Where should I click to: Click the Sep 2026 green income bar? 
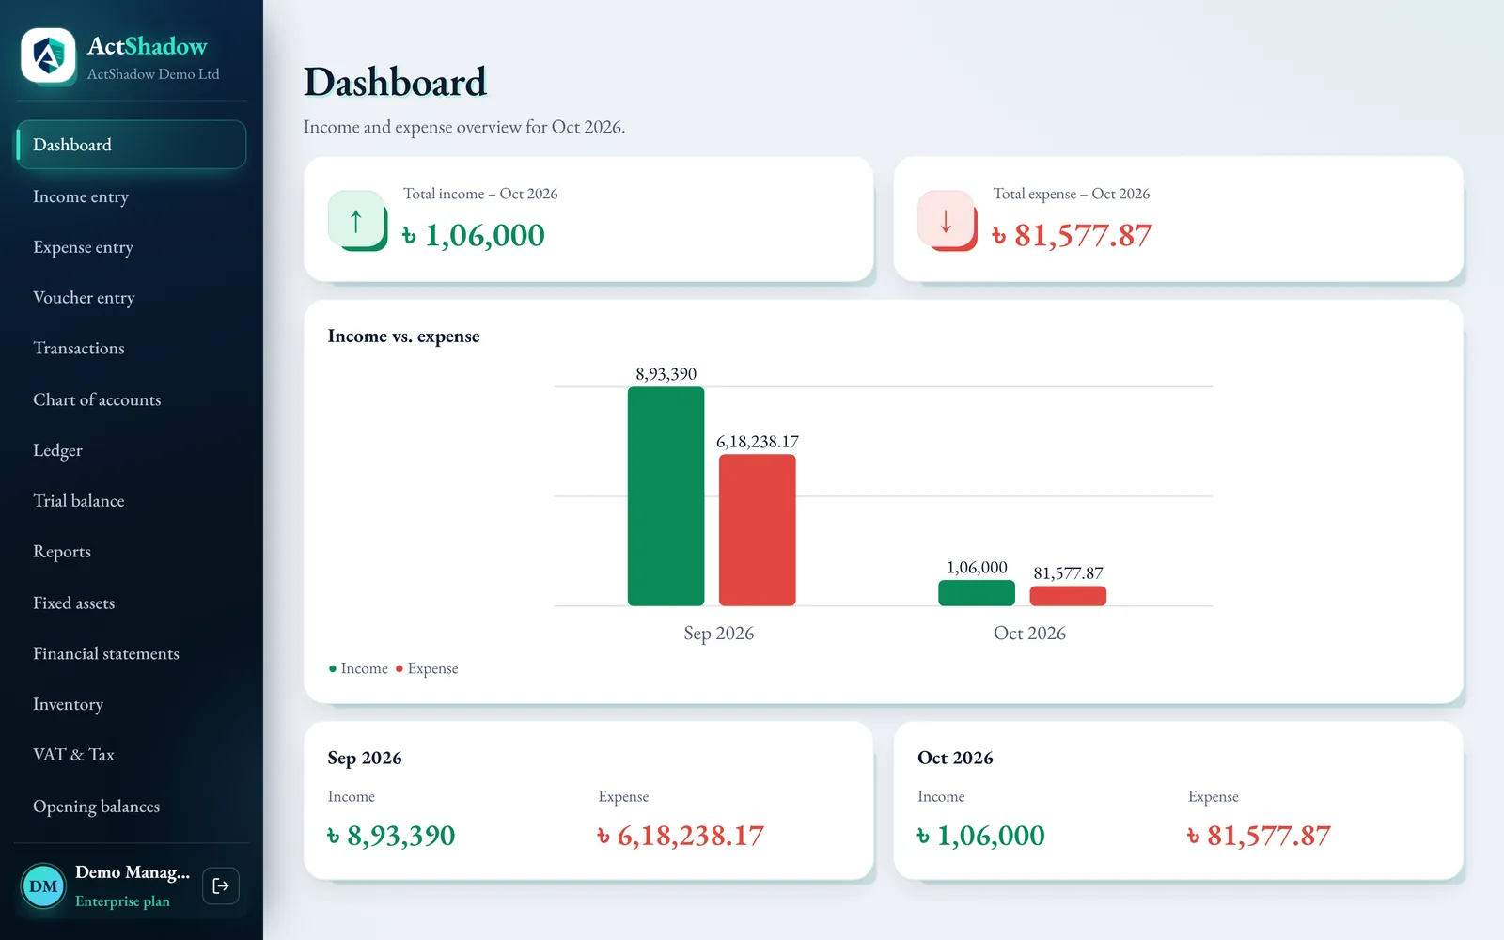tap(666, 496)
